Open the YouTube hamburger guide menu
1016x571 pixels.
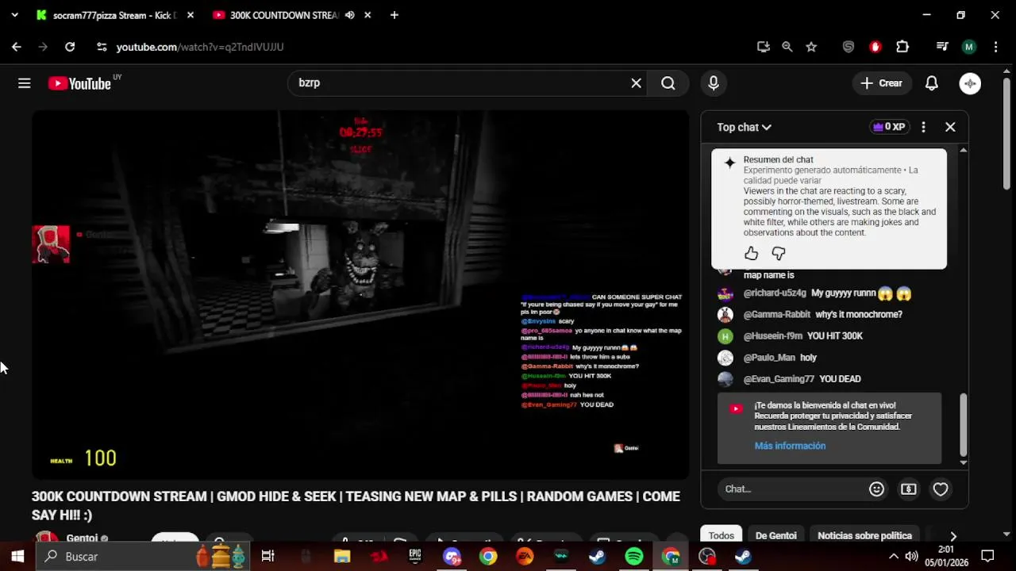coord(24,83)
